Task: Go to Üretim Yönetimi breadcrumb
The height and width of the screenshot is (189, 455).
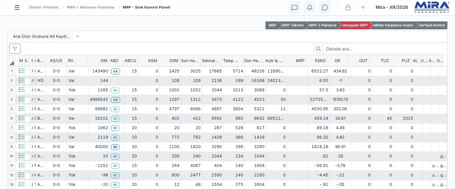Action: (44, 7)
